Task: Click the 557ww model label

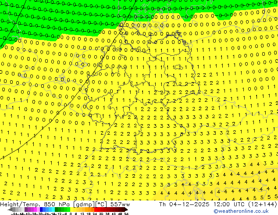Action: (x=120, y=204)
